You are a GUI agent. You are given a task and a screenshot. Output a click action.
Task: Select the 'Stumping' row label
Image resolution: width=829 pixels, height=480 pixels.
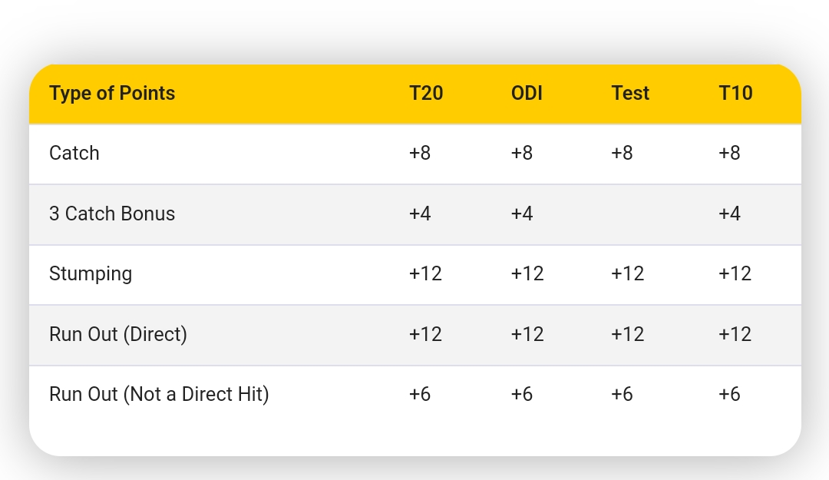[91, 273]
